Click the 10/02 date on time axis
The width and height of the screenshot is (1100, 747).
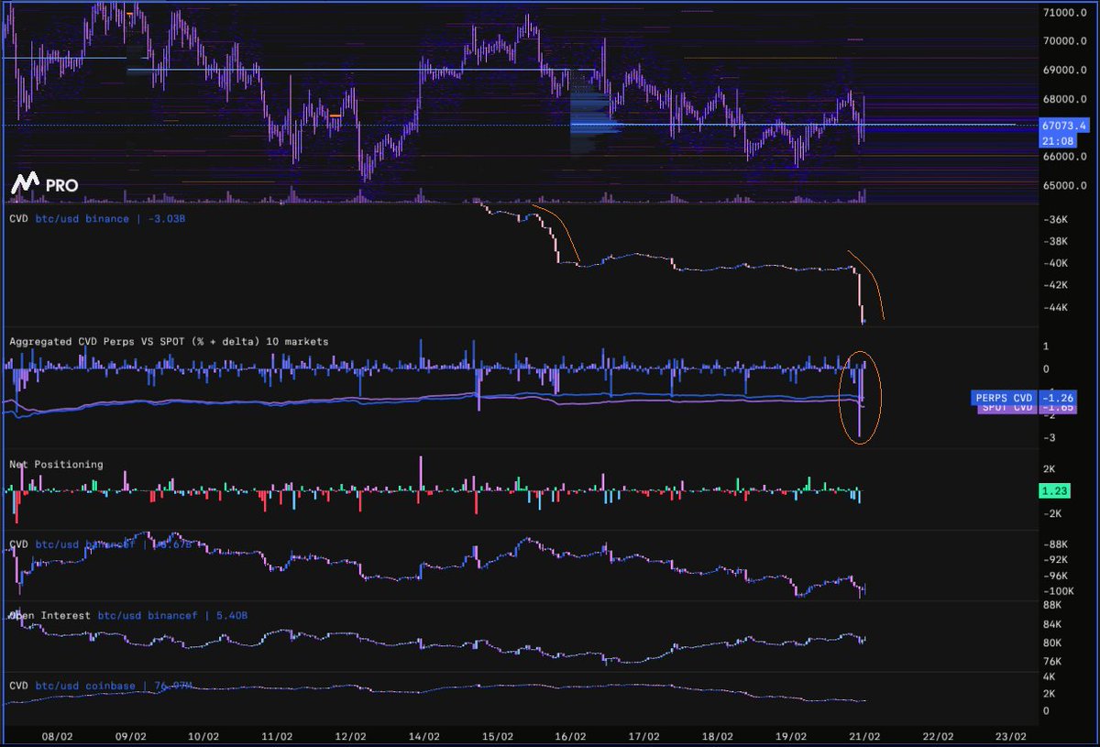[203, 737]
